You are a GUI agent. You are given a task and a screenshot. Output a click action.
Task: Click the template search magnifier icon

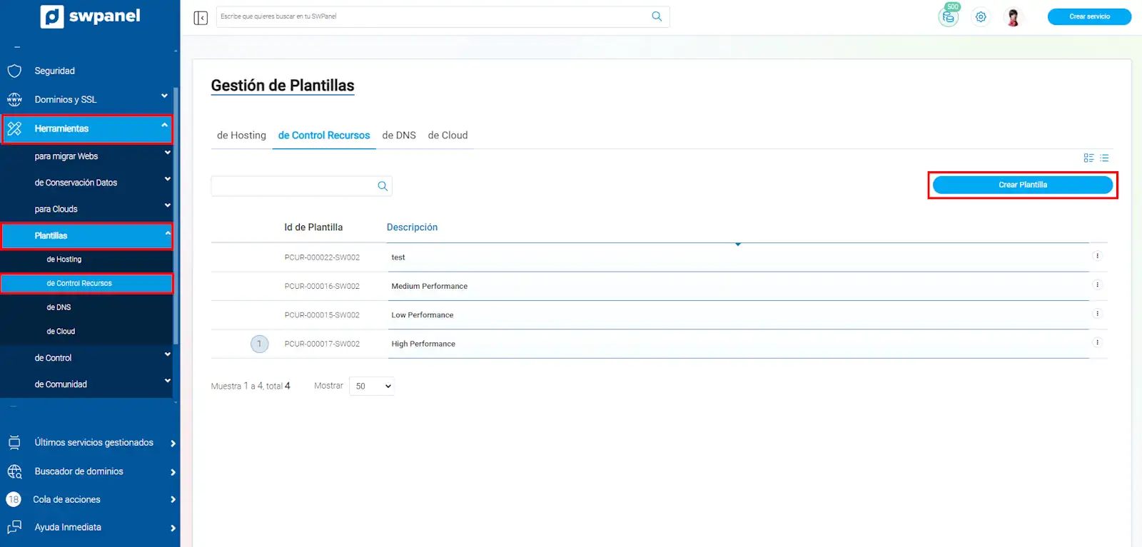[x=383, y=186]
